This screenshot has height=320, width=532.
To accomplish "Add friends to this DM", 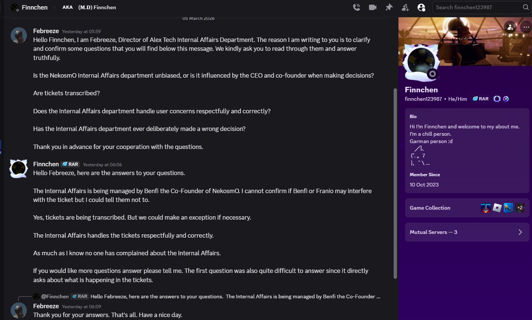I will coord(405,7).
